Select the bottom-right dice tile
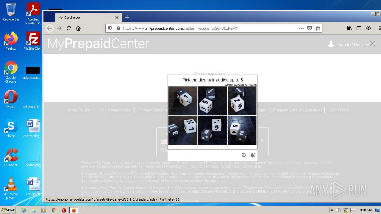 (242, 130)
